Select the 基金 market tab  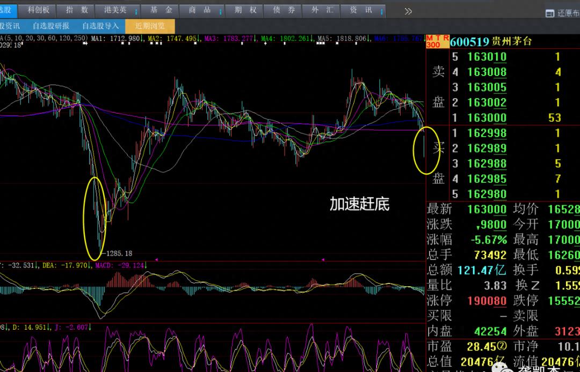161,10
